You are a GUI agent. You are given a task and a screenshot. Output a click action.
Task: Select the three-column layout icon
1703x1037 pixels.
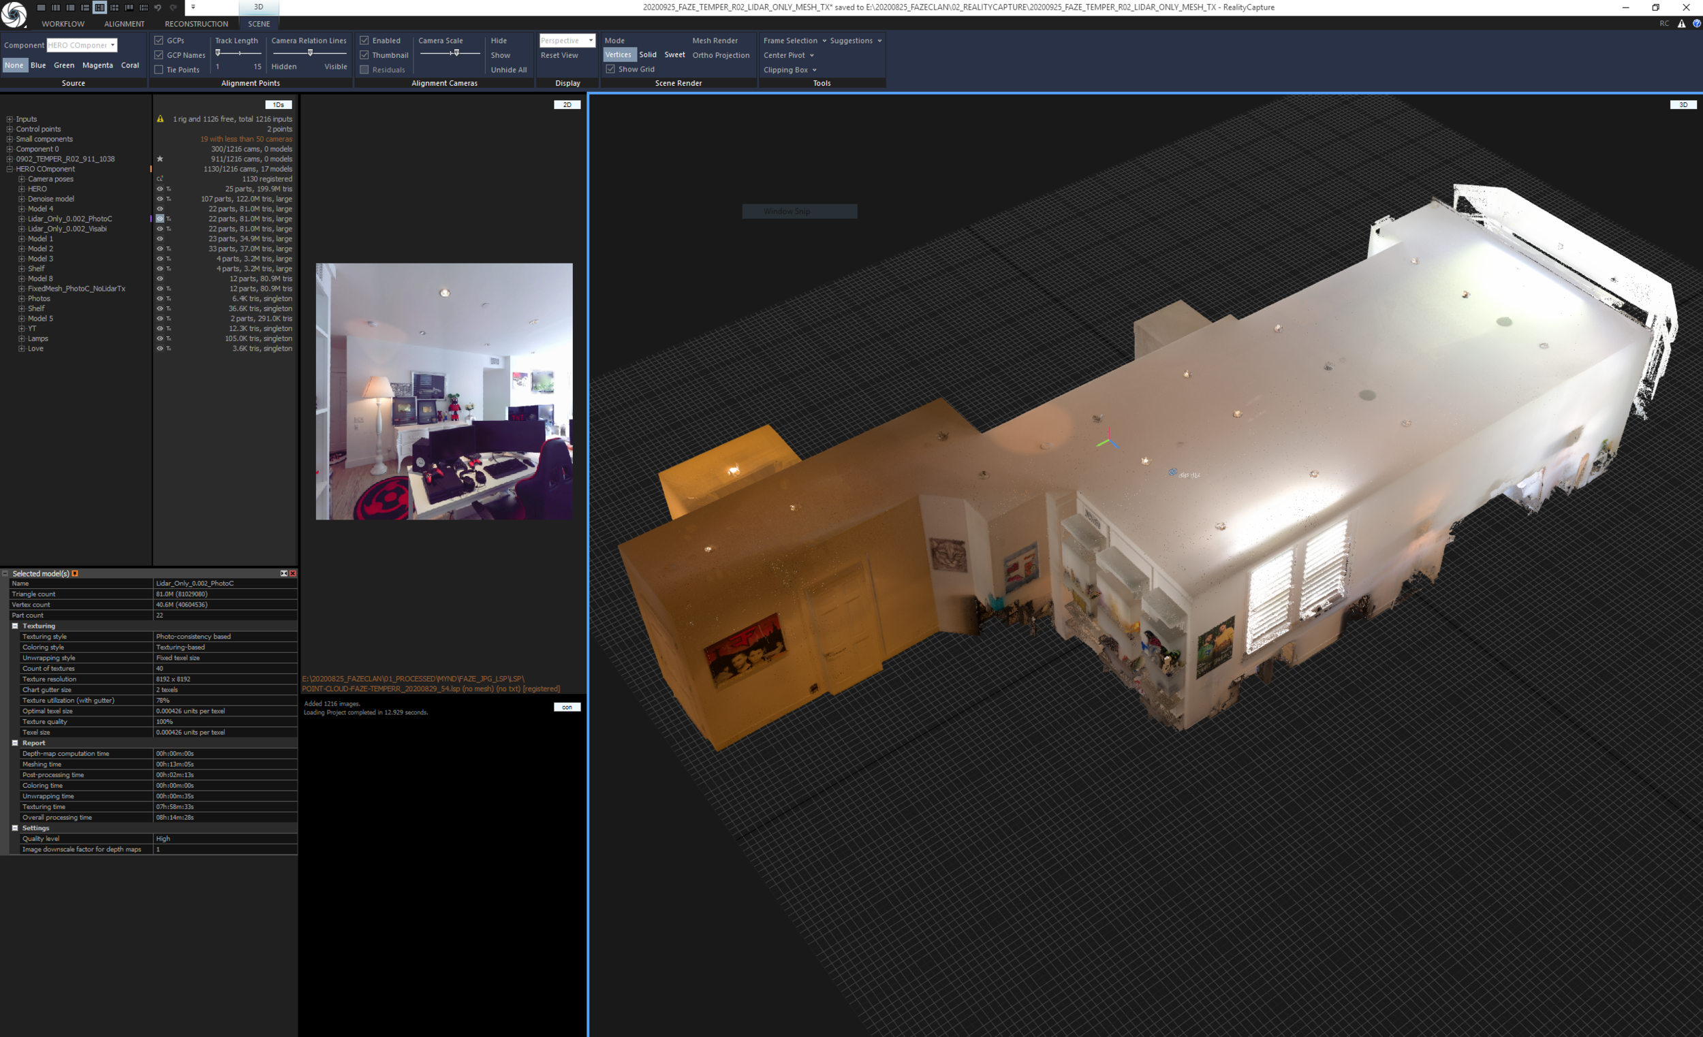point(56,7)
